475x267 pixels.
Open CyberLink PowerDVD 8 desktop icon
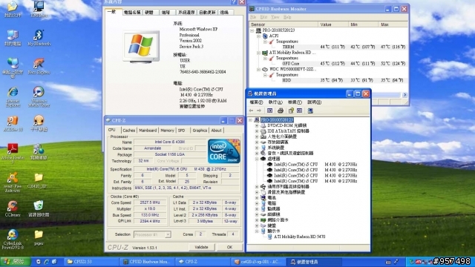coord(13,239)
